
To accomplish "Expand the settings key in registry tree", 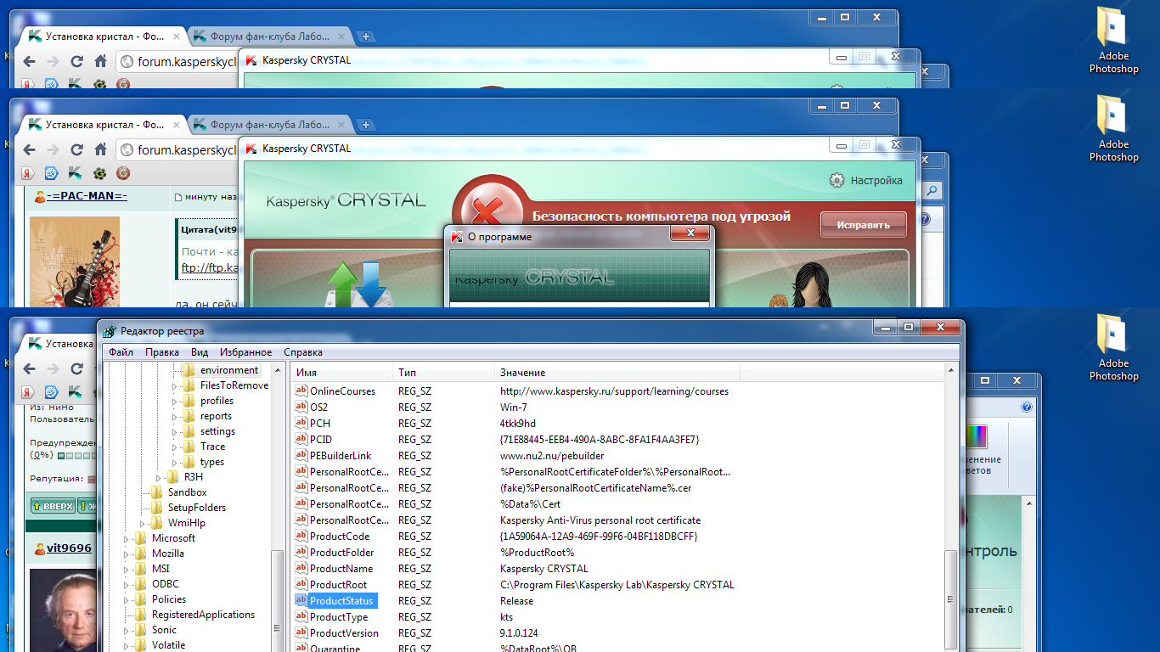I will pos(175,431).
